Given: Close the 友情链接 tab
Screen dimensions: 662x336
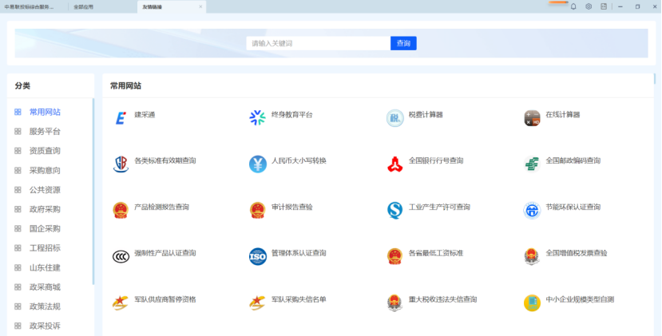Looking at the screenshot, I should click(x=200, y=6).
